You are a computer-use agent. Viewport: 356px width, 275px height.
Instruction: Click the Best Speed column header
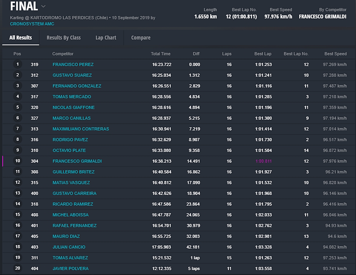click(335, 54)
